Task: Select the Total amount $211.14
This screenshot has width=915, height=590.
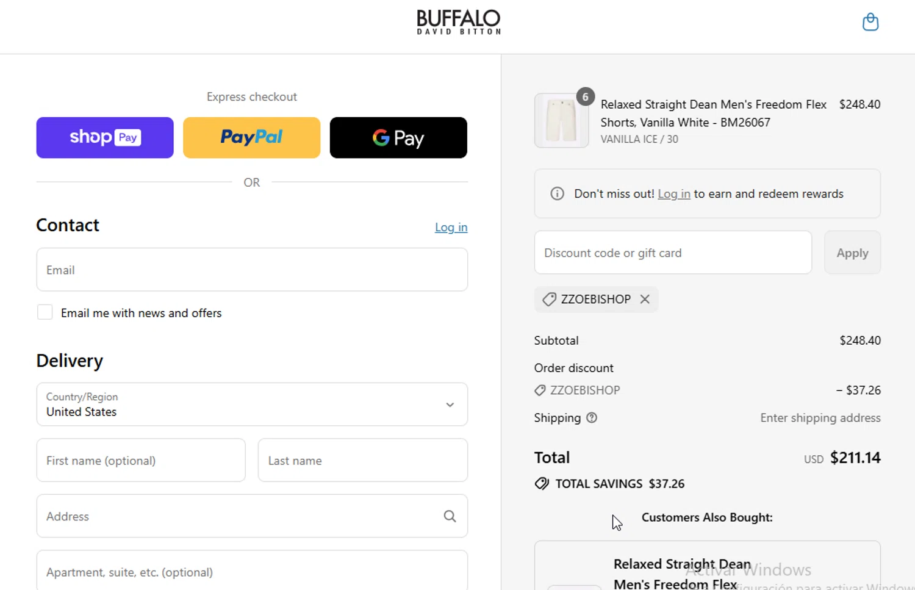Action: click(855, 458)
